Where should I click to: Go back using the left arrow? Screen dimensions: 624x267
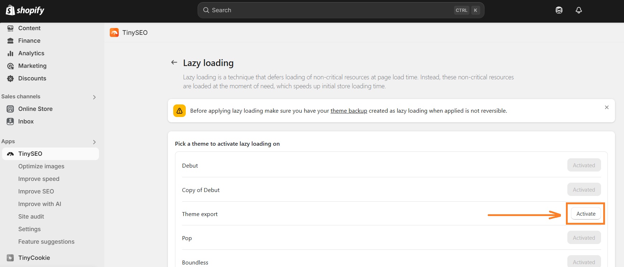[x=174, y=62]
